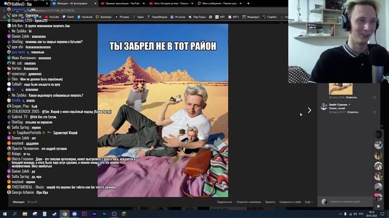Open the "Терка" bookmark

[138, 17]
